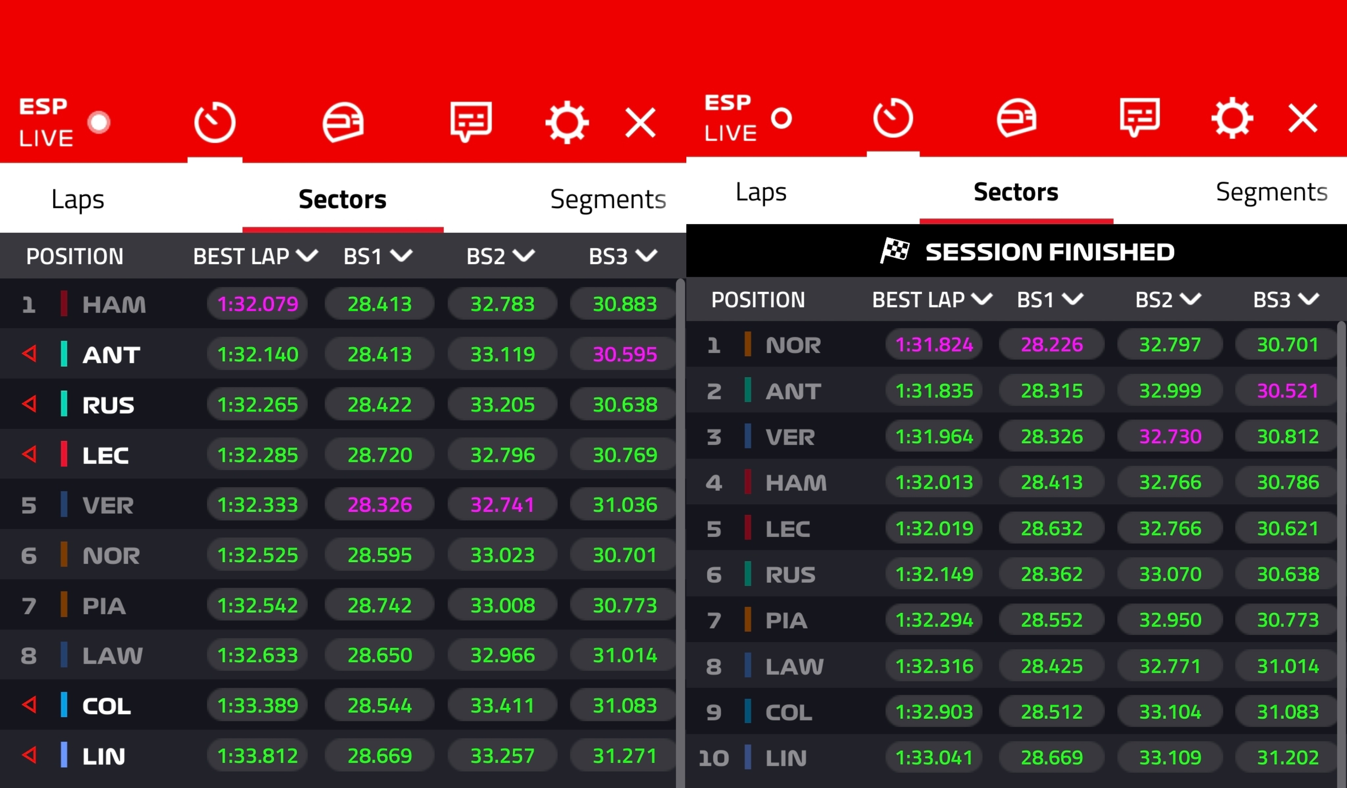Sort by BS2 chevron in right panel
The height and width of the screenshot is (788, 1347).
pyautogui.click(x=1190, y=299)
